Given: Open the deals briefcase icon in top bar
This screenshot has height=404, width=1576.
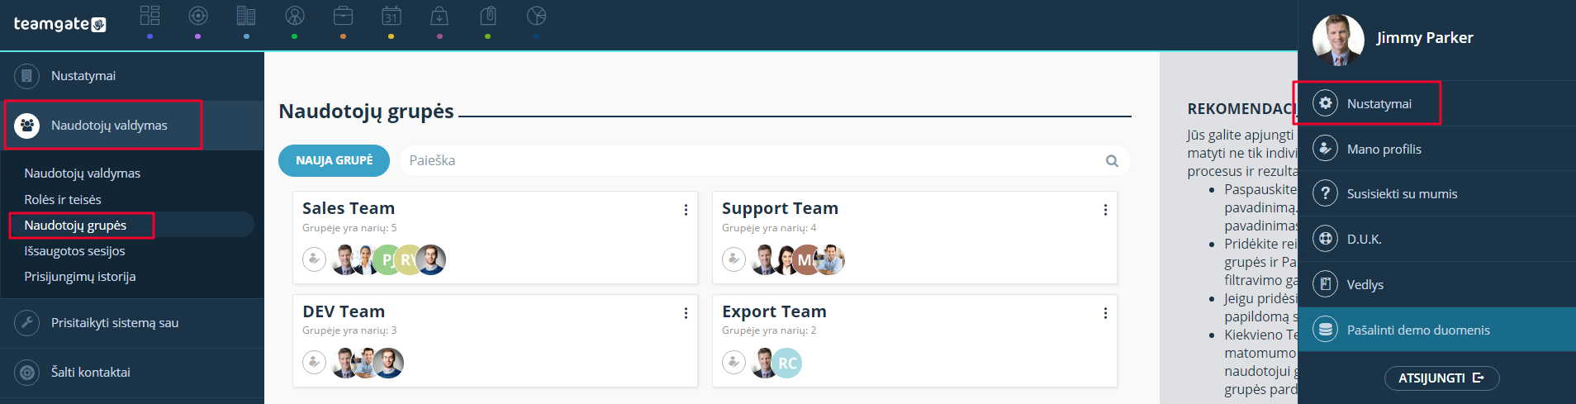Looking at the screenshot, I should pyautogui.click(x=343, y=16).
